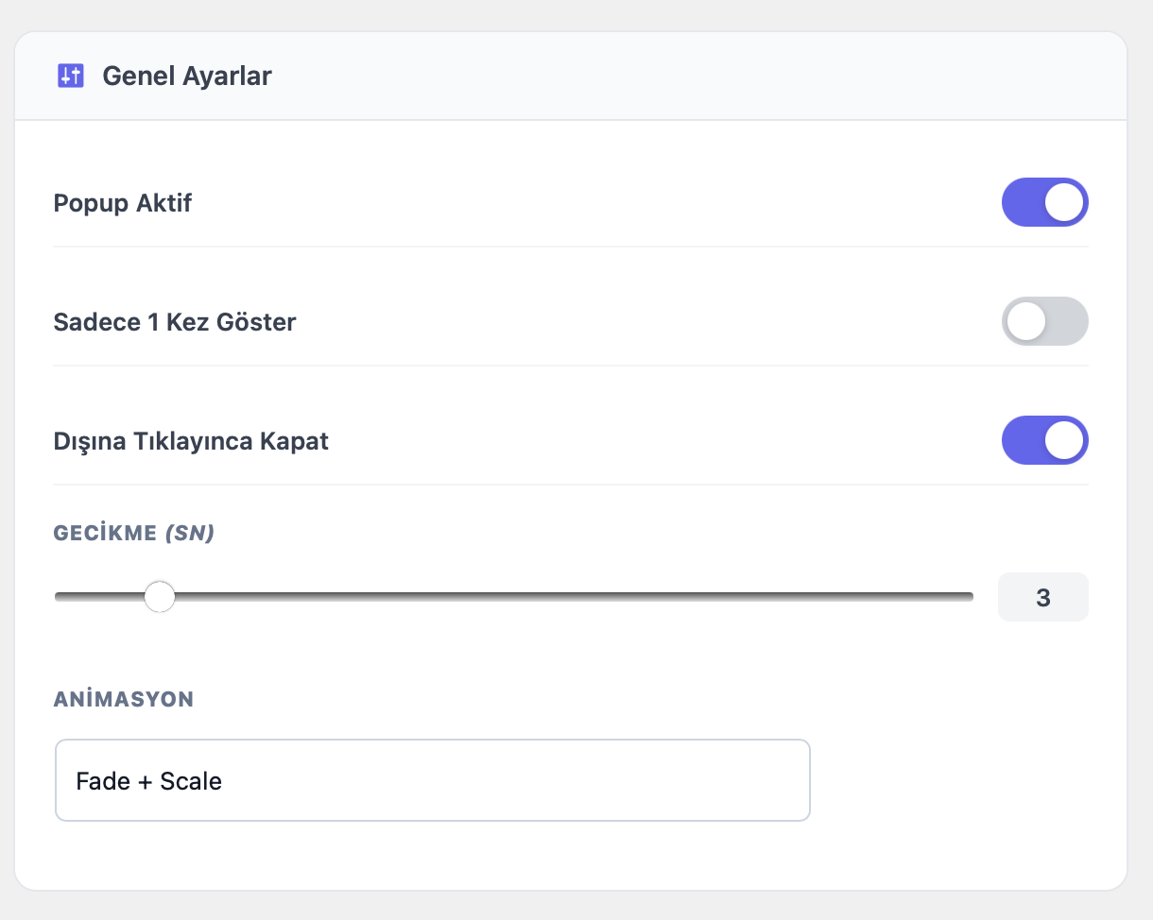Click the GECİKME (SN) field label
1153x920 pixels.
(133, 533)
